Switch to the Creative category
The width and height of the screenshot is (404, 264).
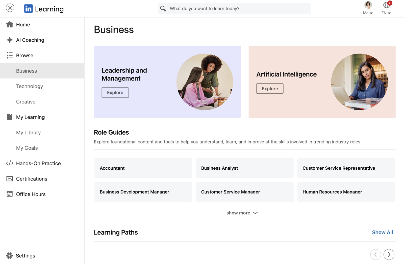click(26, 102)
